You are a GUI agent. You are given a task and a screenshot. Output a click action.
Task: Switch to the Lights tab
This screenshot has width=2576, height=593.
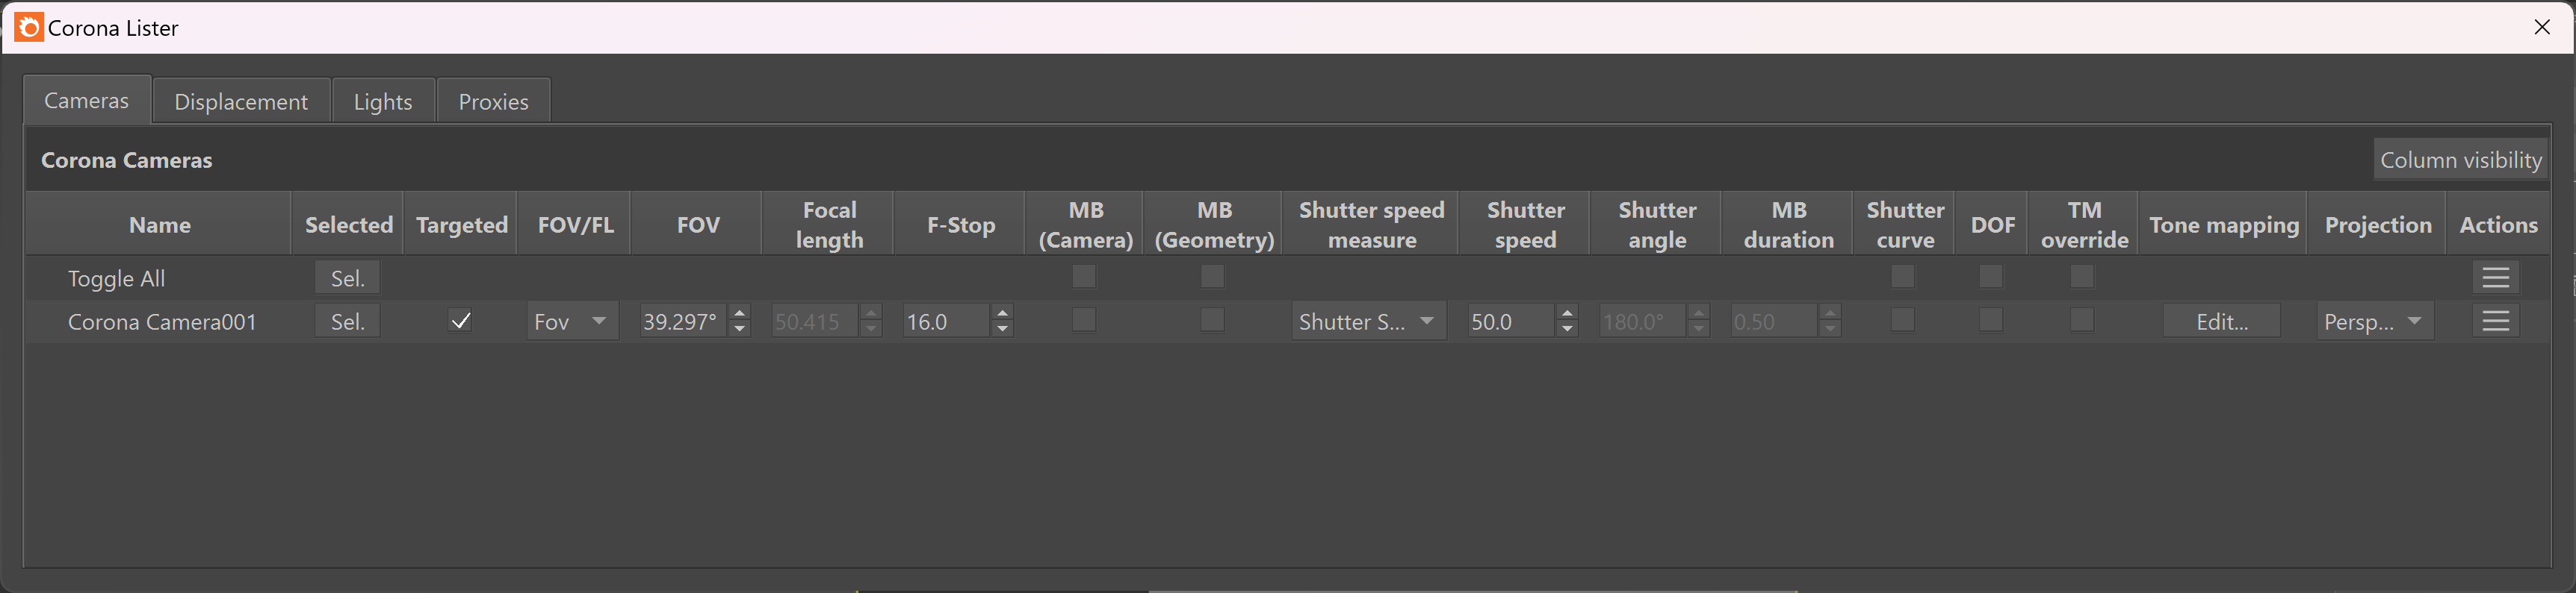pyautogui.click(x=382, y=101)
